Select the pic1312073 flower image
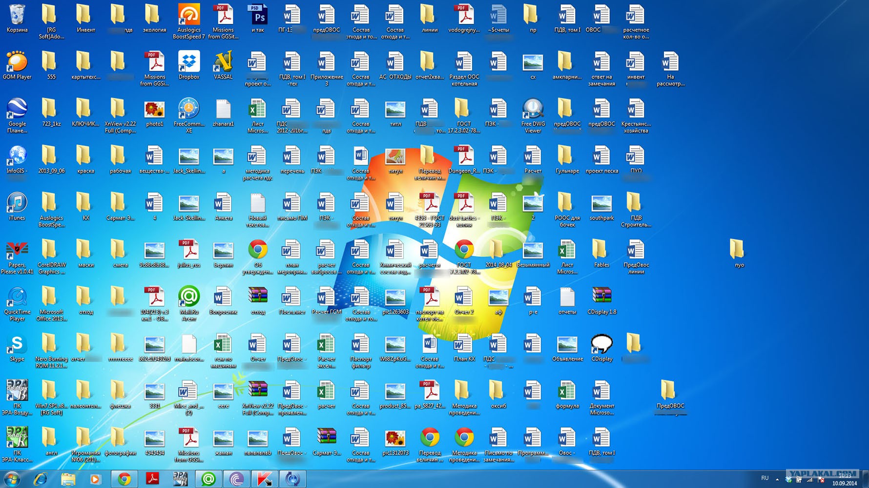 (x=395, y=442)
